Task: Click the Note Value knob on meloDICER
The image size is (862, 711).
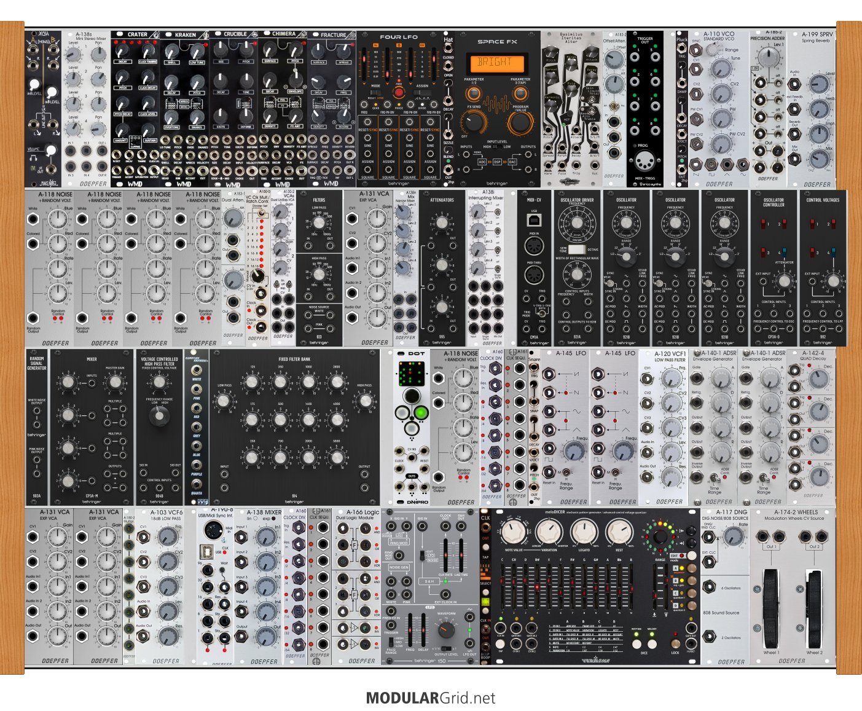Action: point(515,533)
